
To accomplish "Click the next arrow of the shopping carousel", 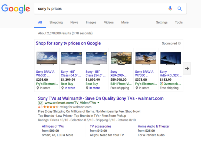I will [187, 68].
